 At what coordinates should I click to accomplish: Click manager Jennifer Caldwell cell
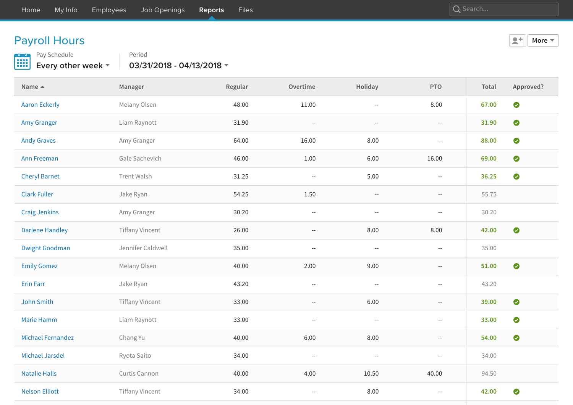coord(143,248)
